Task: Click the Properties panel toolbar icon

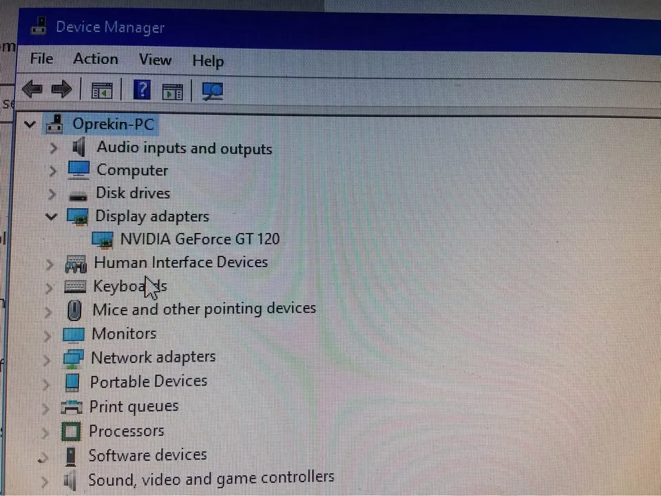Action: click(172, 91)
